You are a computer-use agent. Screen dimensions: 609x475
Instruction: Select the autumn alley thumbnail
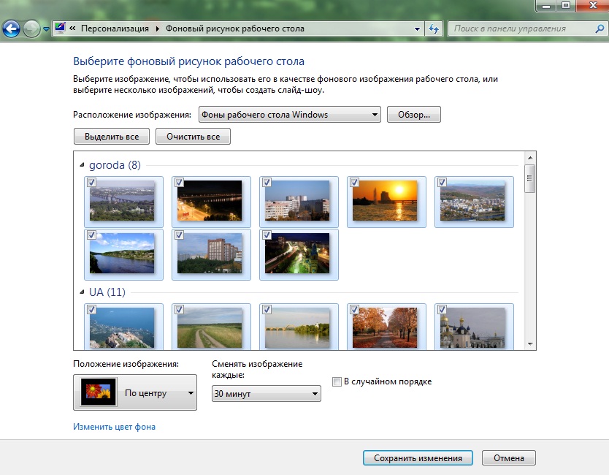pyautogui.click(x=385, y=327)
